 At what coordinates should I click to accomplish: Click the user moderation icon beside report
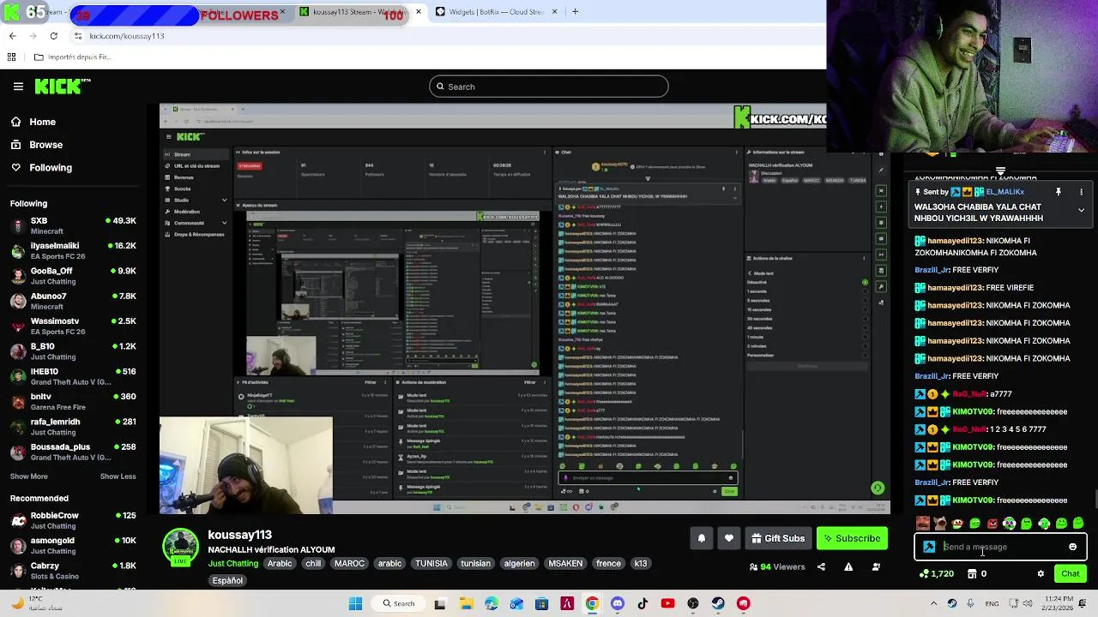[x=876, y=566]
